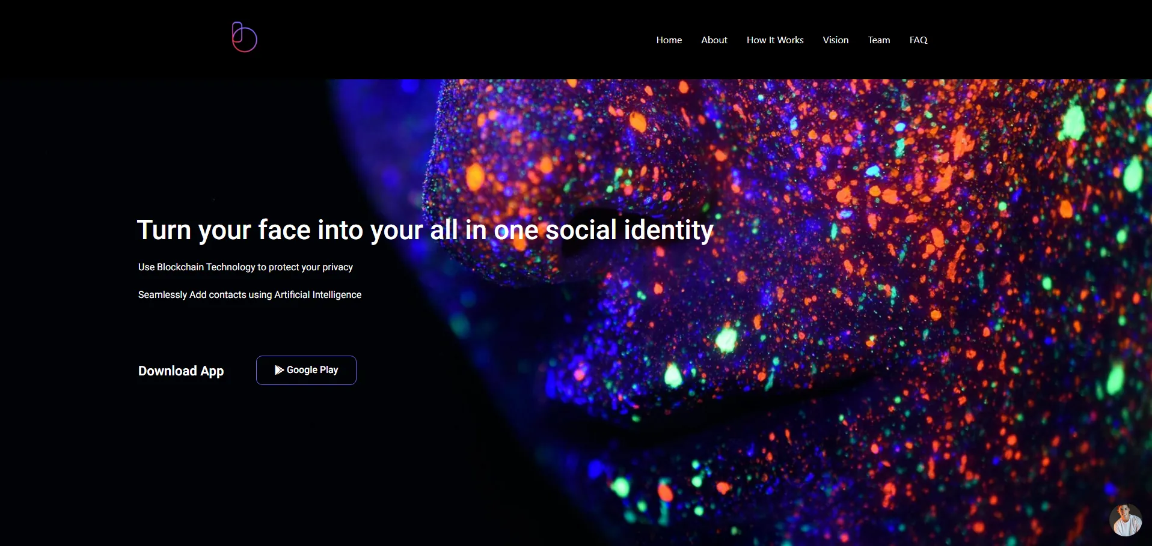Image resolution: width=1152 pixels, height=546 pixels.
Task: Jump to the Vision section
Action: [x=836, y=40]
